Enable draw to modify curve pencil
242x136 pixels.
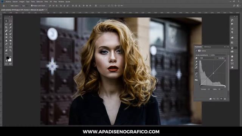tap(196, 74)
